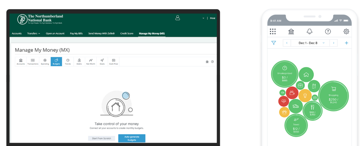Tap the red heart-rate health bubble
Screen dimensions: 364x146
click(284, 101)
